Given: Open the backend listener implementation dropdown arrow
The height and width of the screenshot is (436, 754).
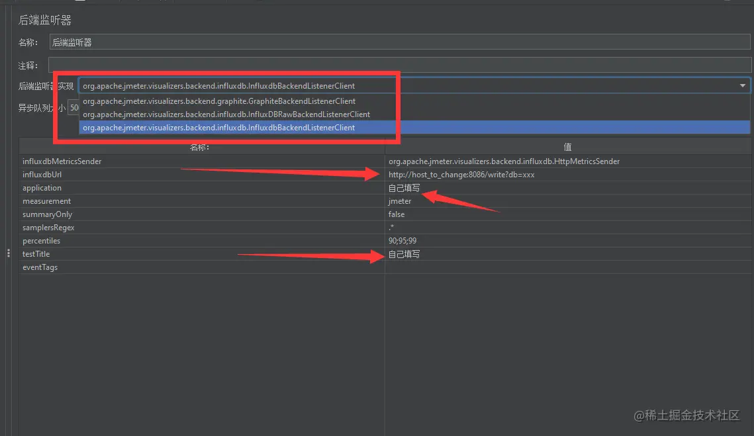Looking at the screenshot, I should pos(743,85).
